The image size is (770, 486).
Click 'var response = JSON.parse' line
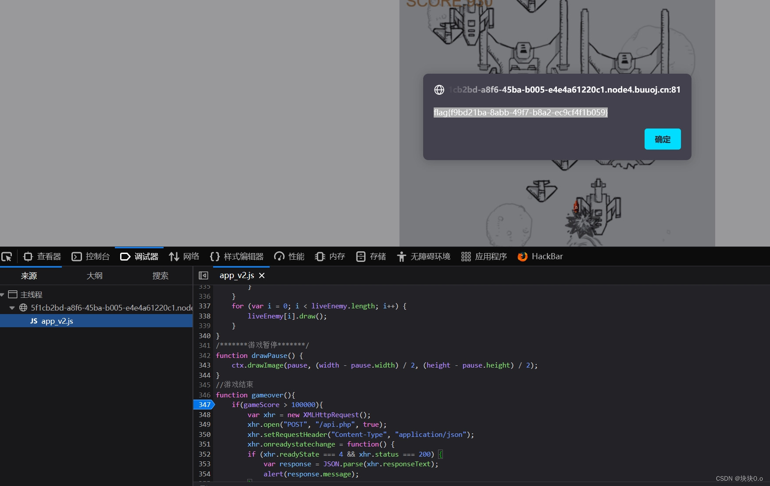tap(351, 464)
